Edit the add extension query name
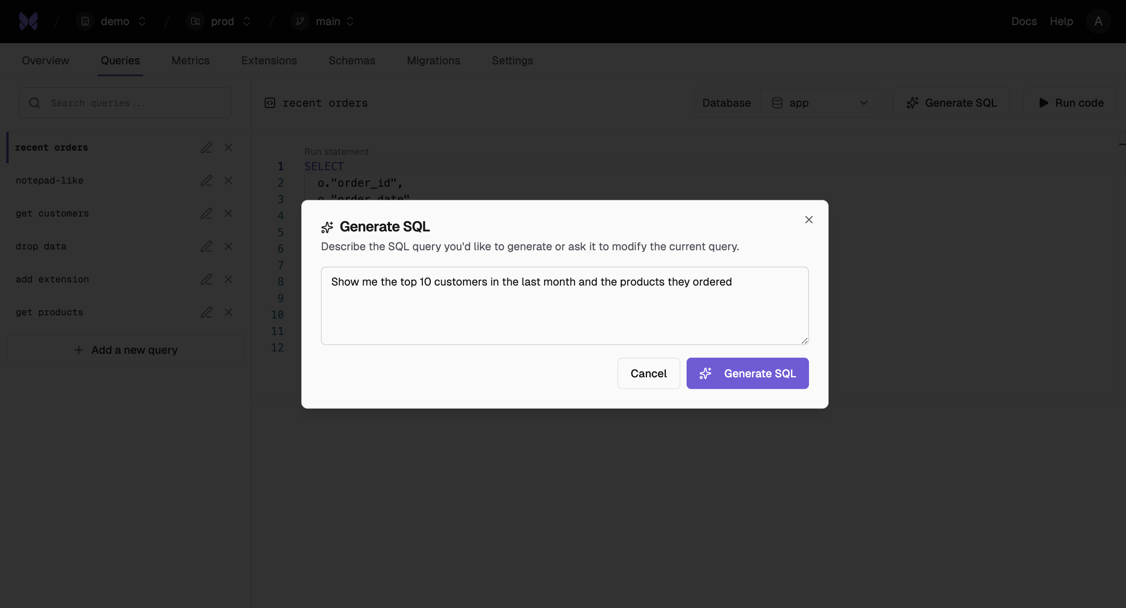Image resolution: width=1126 pixels, height=608 pixels. click(206, 279)
